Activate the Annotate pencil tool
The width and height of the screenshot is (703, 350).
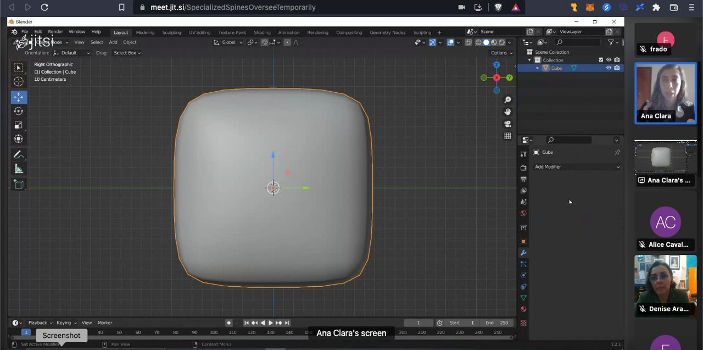click(x=18, y=155)
